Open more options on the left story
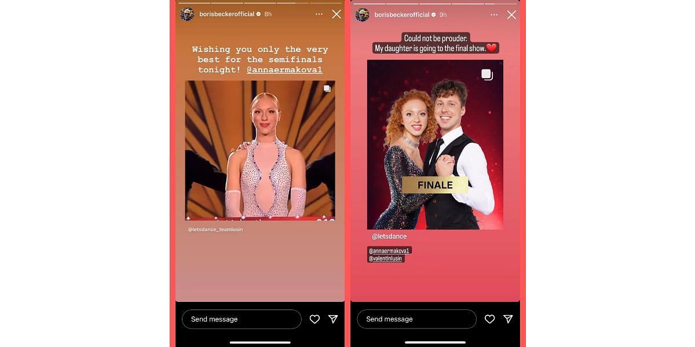The height and width of the screenshot is (347, 695). click(319, 14)
